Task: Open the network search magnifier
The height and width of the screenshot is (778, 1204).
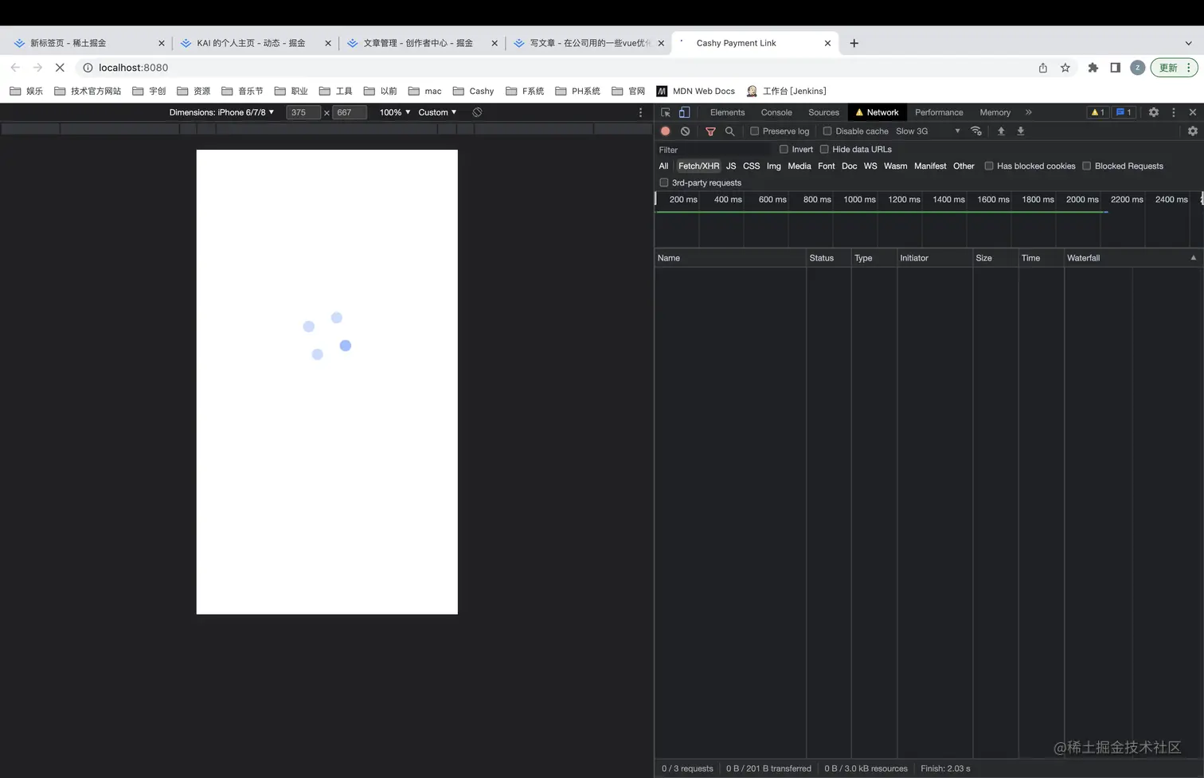Action: (729, 131)
